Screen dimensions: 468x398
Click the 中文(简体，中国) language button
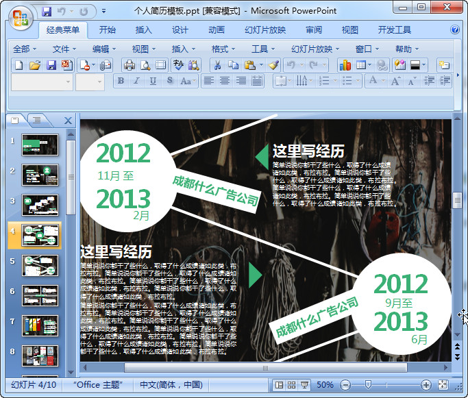(171, 385)
